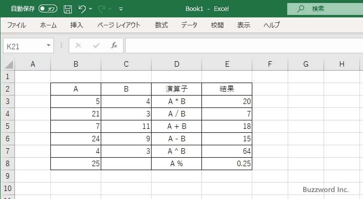Select column E header

(x=227, y=64)
